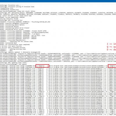The height and width of the screenshot is (116, 116).
Task: Click the 'Initializing module Options' line
Action: pos(12,25)
